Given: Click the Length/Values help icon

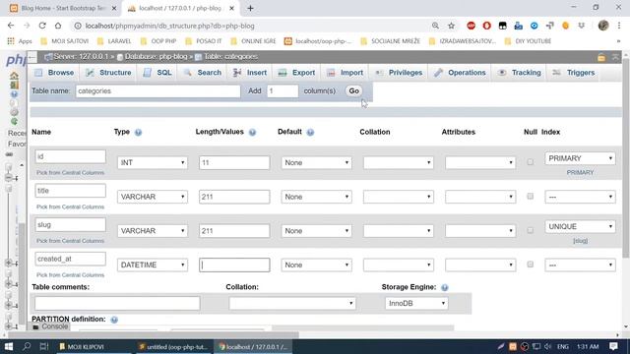Looking at the screenshot, I should click(252, 132).
